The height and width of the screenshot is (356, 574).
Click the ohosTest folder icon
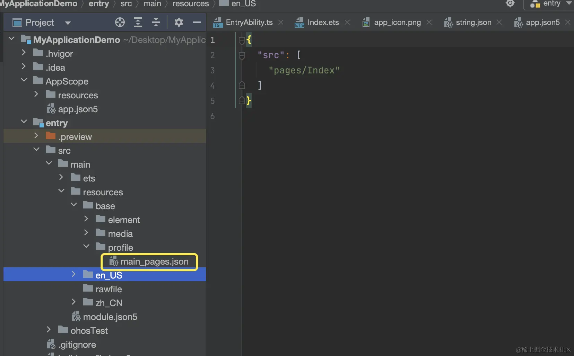click(x=63, y=330)
